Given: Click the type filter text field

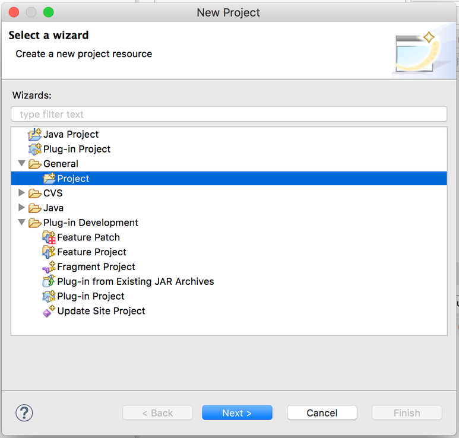Looking at the screenshot, I should click(x=229, y=114).
